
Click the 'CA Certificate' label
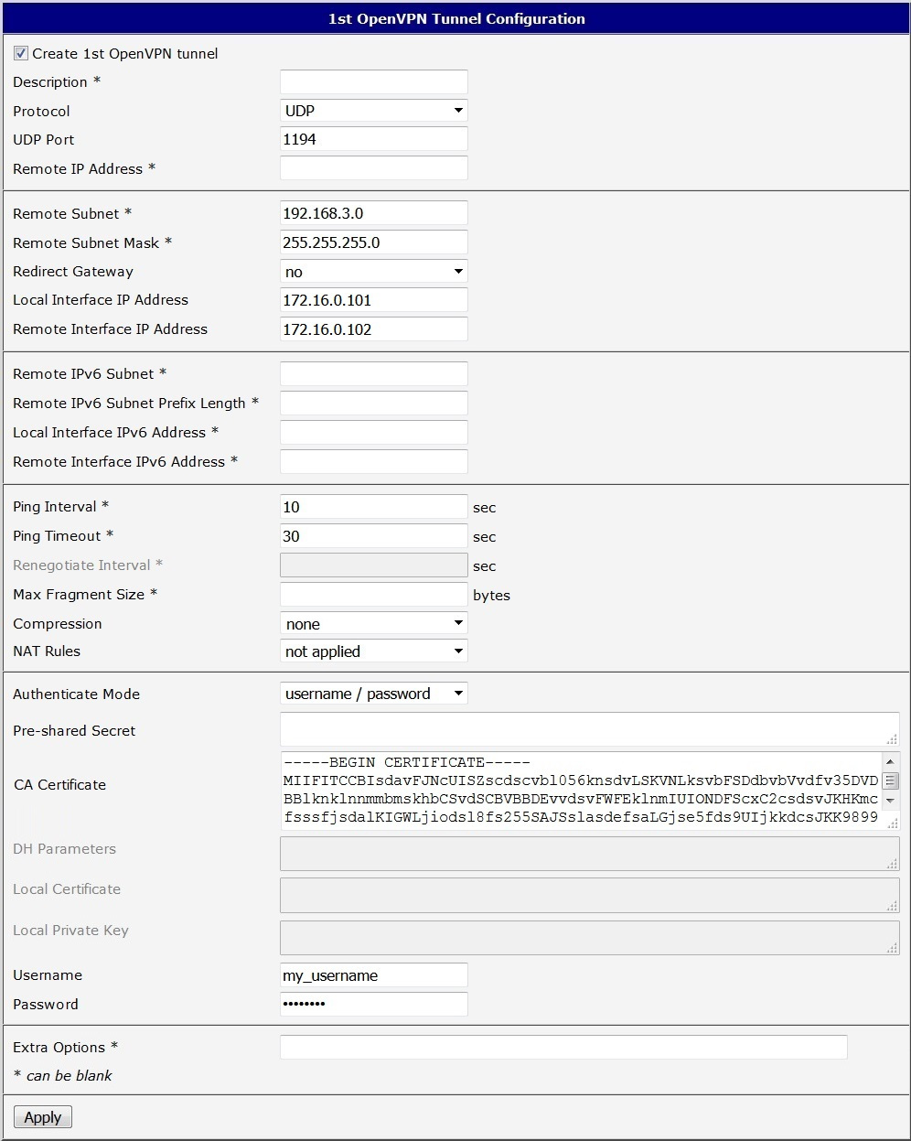[x=59, y=785]
